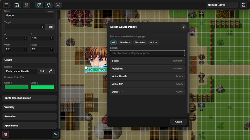Click the Name field containing Gauge
Viewport: 250px width, 140px height.
coord(29,16)
